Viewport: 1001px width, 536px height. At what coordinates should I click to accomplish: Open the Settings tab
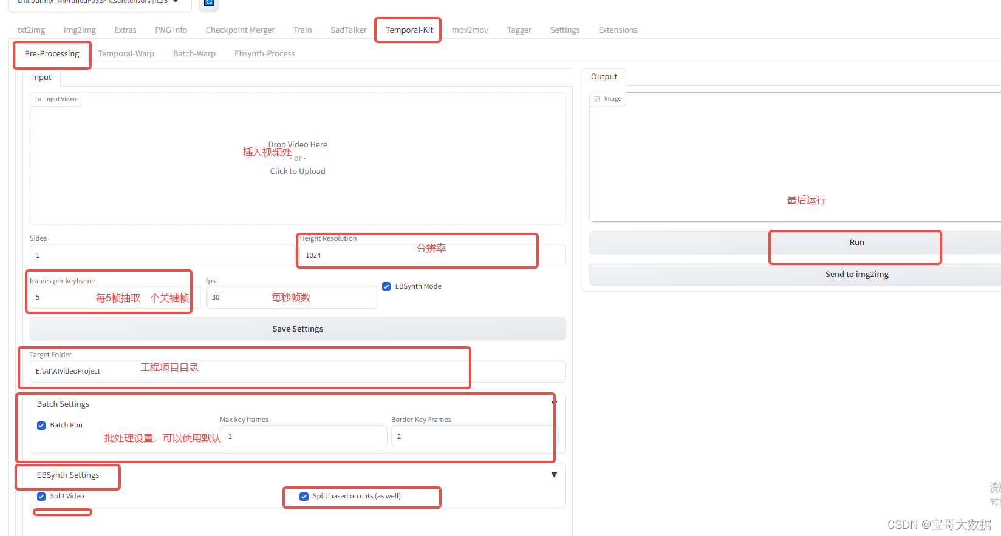pyautogui.click(x=565, y=30)
